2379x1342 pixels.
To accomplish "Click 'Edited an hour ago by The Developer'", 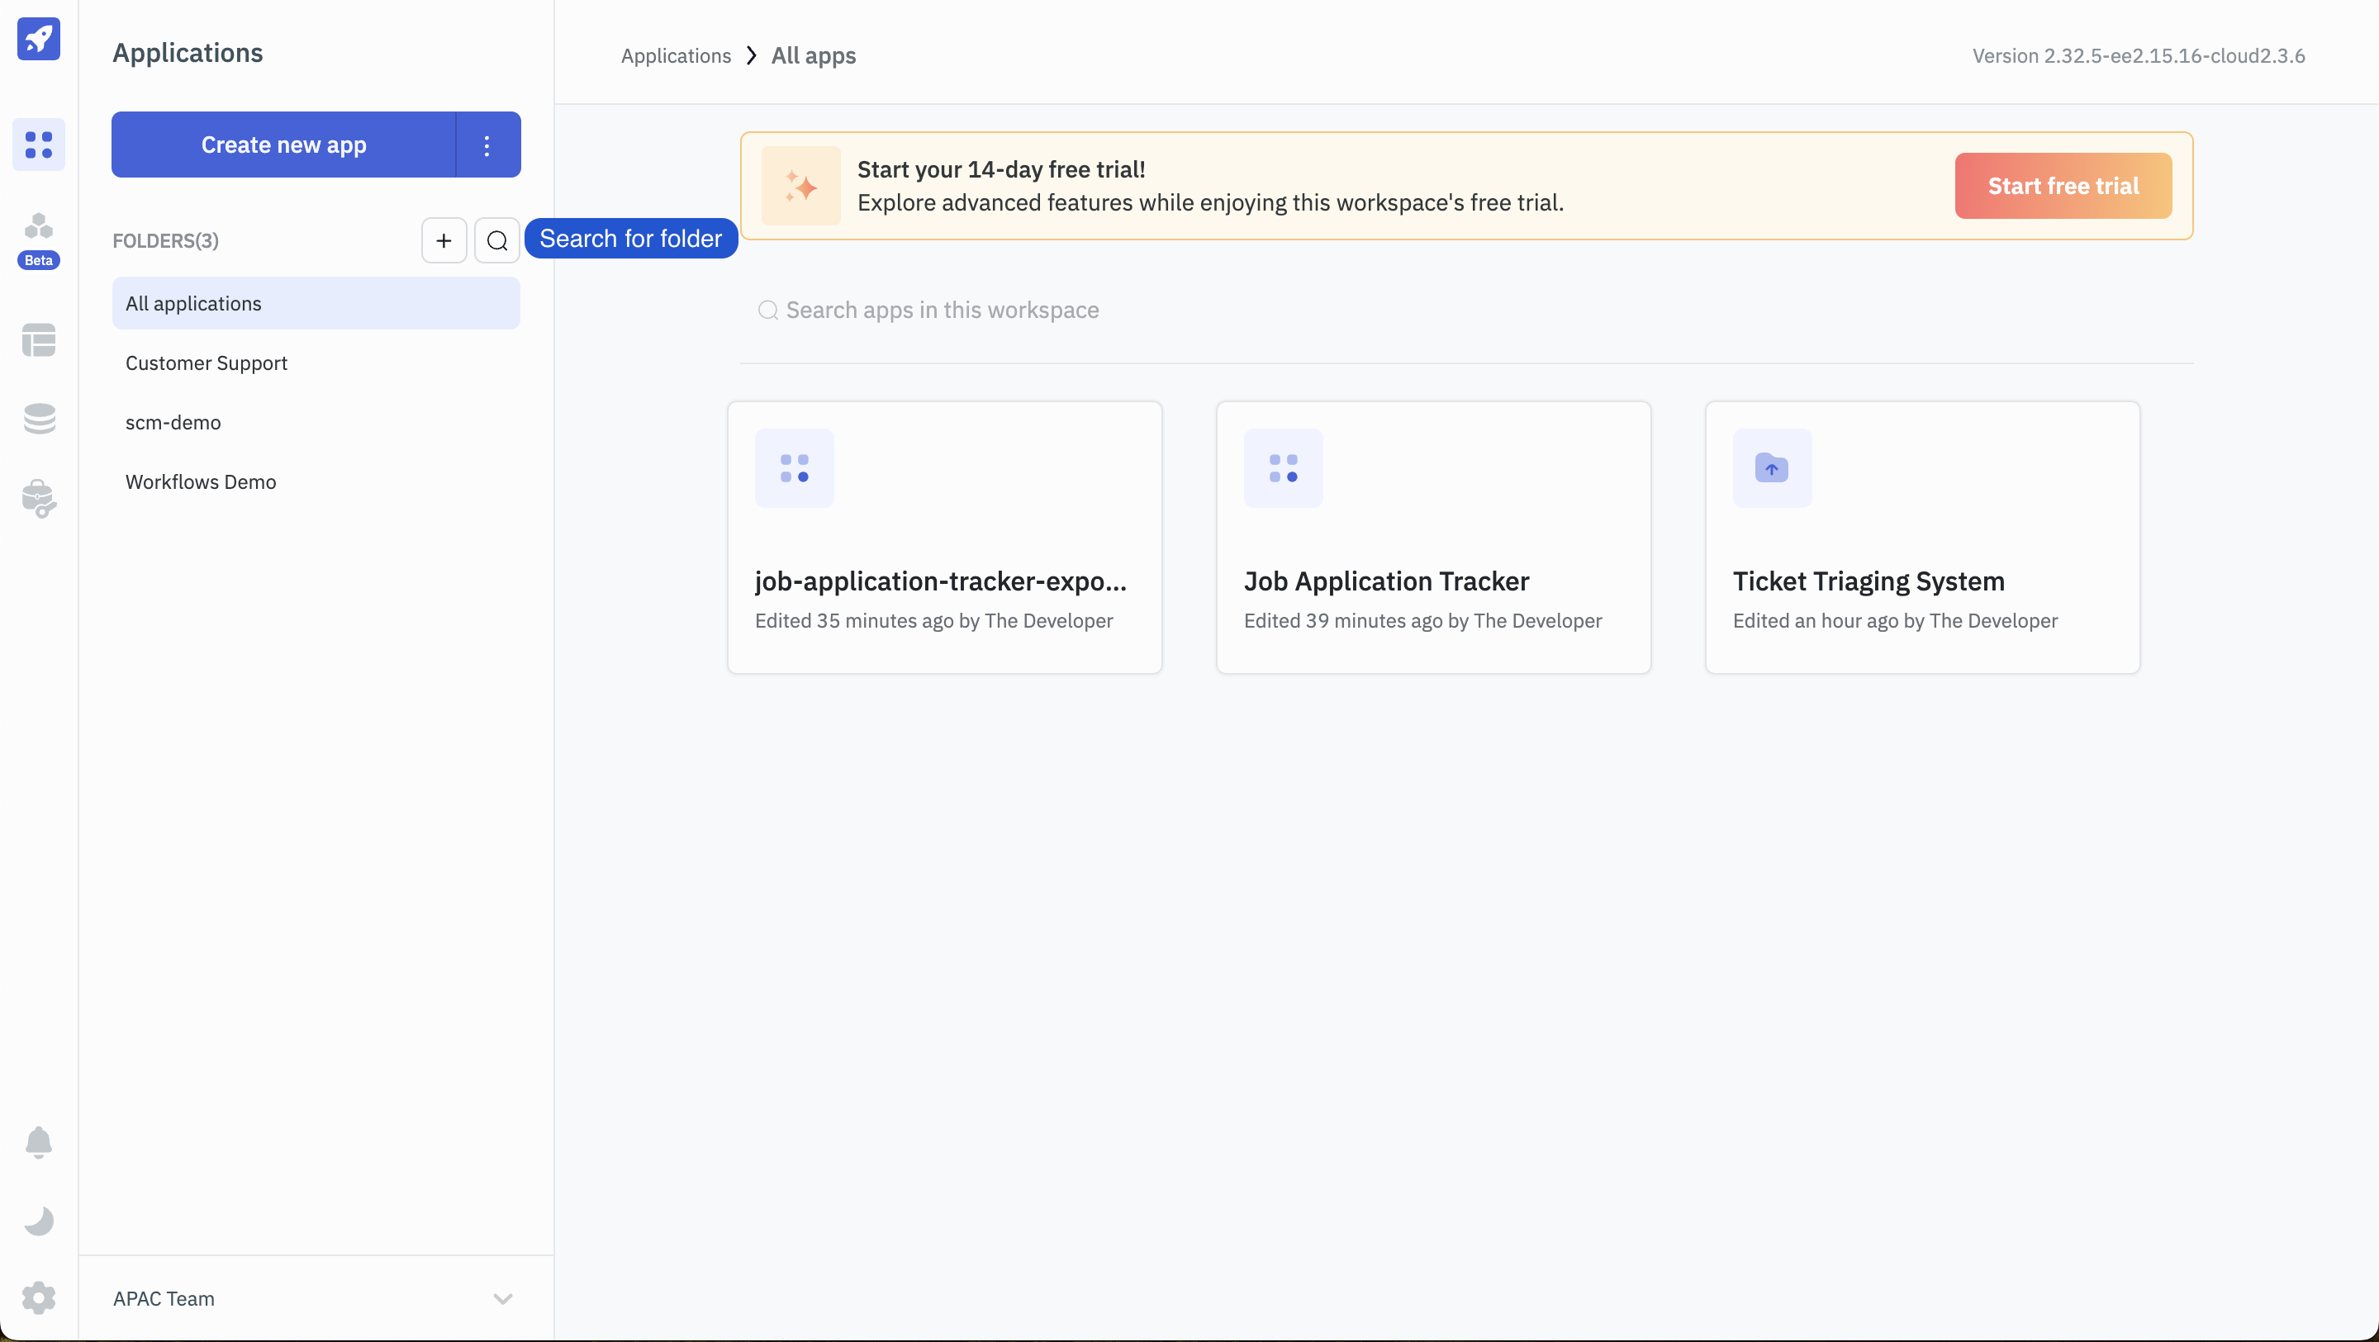I will point(1896,621).
